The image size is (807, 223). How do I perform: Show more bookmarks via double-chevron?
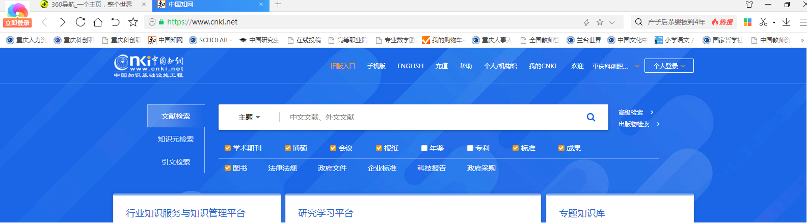[x=802, y=40]
